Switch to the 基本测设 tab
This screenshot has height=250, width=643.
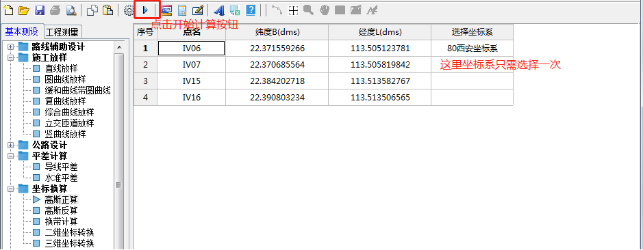[x=21, y=31]
